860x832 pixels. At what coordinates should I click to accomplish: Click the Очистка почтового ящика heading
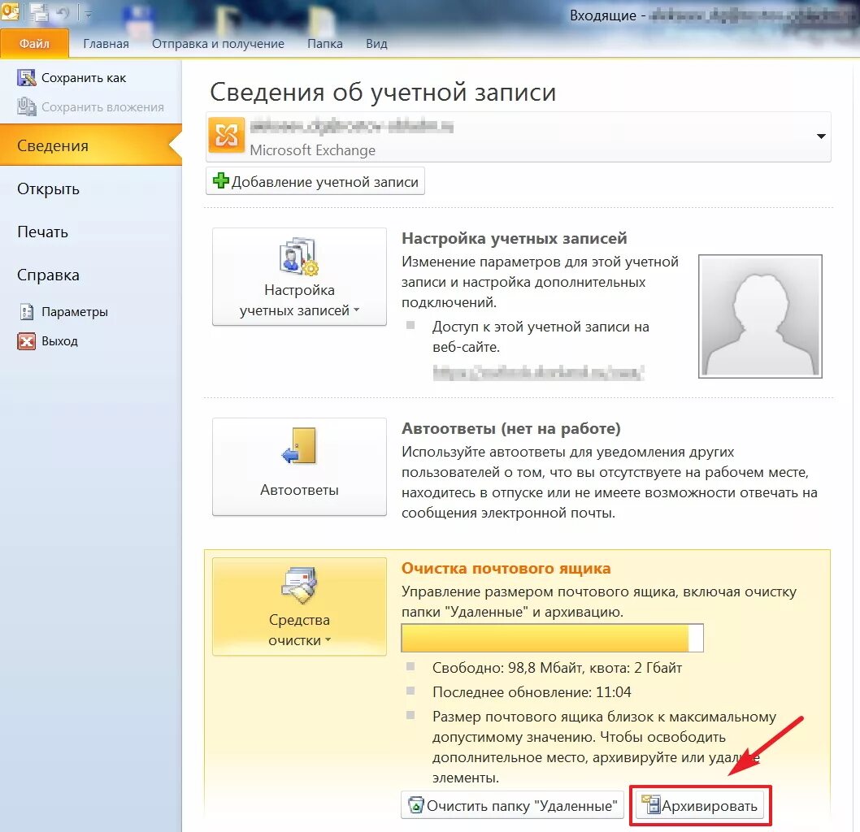[x=506, y=569]
